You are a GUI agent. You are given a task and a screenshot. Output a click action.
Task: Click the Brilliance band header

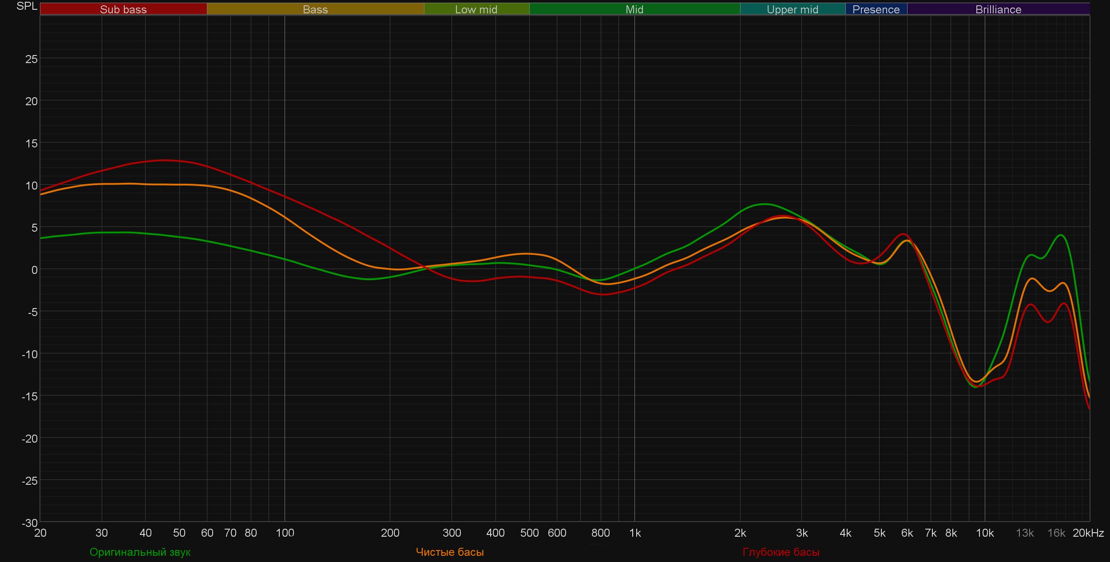[998, 9]
